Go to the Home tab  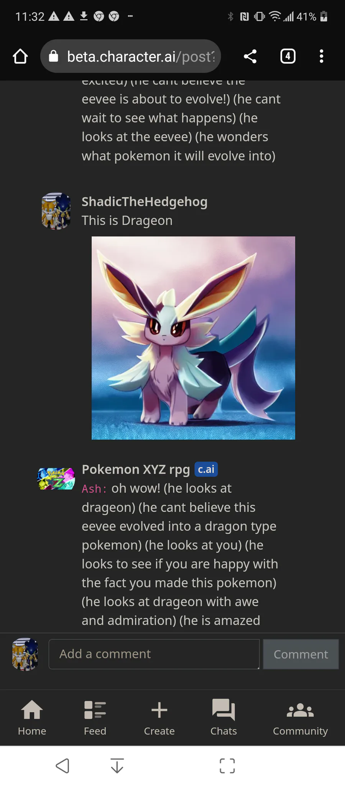[x=32, y=717]
